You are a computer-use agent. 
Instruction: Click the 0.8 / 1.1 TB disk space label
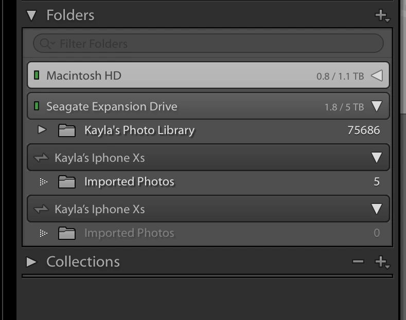[340, 76]
